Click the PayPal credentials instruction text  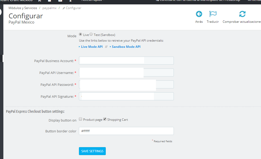pos(121,41)
